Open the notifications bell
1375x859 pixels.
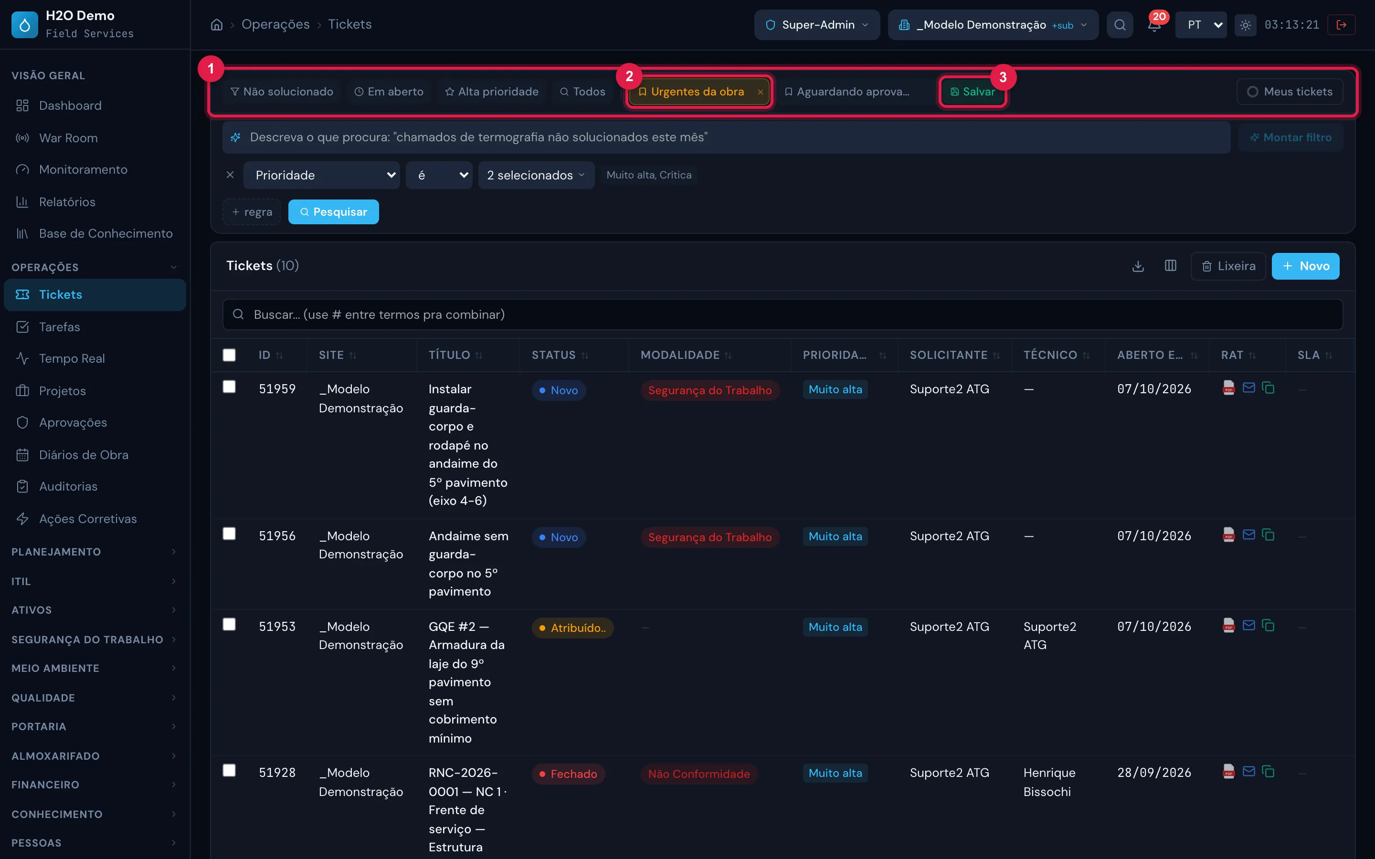(x=1154, y=25)
